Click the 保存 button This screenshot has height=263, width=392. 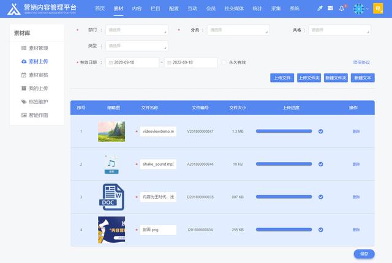(x=364, y=253)
